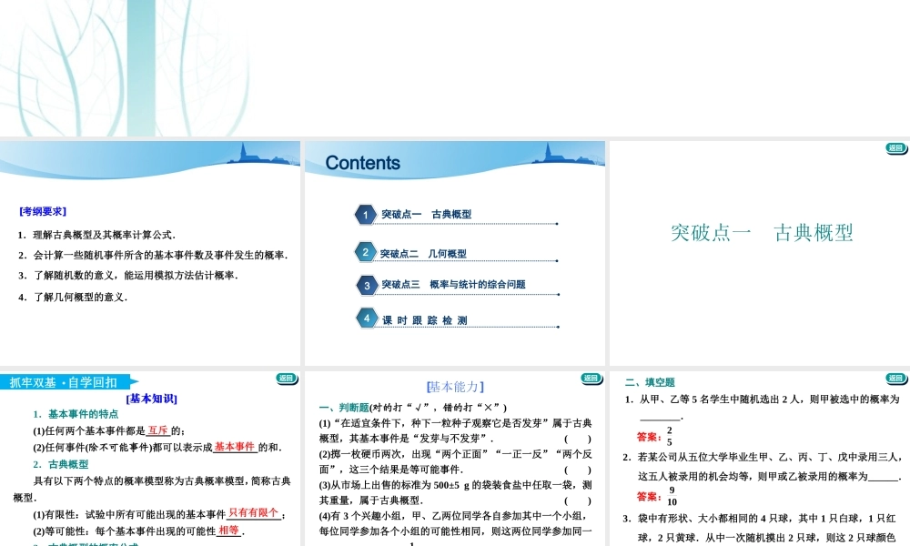Select the hexagon "1" icon beside 突破点一
910x546 pixels.
pos(364,215)
